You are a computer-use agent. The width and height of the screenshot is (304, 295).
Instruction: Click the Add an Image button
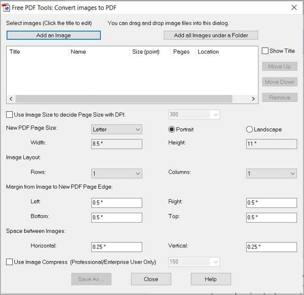(x=54, y=35)
